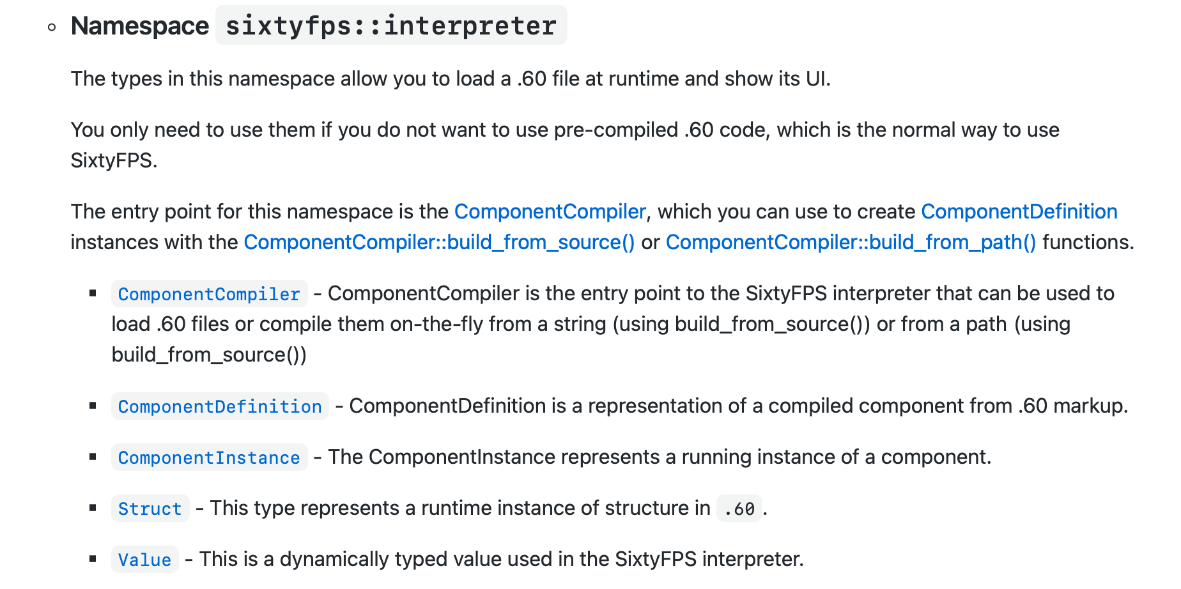Click the square bullet beside the ComponentInstance item
Screen dimensions: 1181x589
93,457
